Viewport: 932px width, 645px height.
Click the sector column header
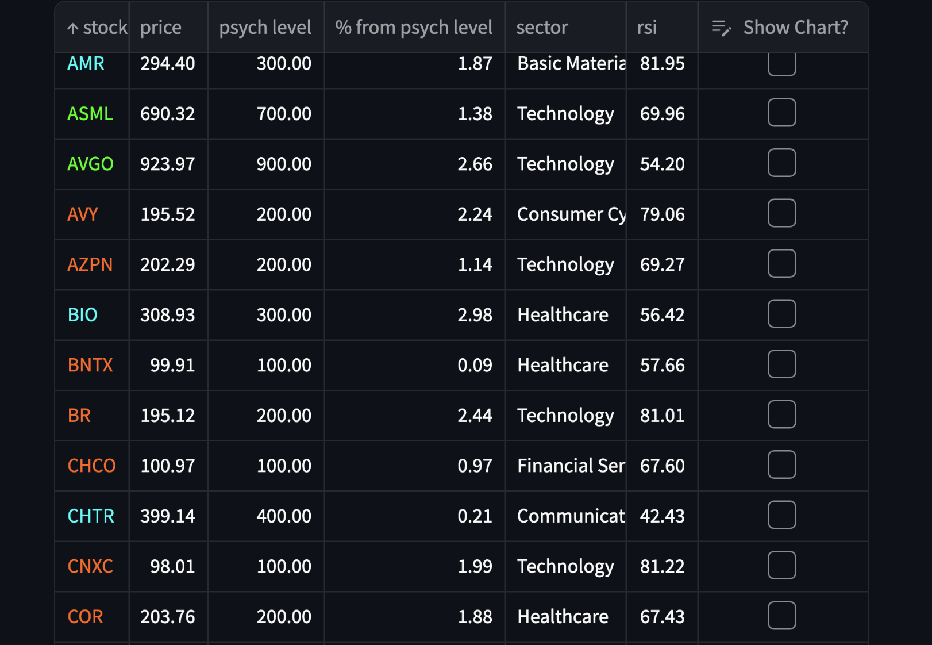(542, 26)
